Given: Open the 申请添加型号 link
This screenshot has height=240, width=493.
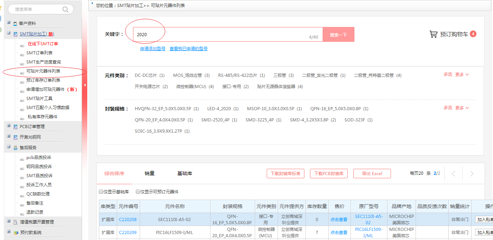Looking at the screenshot, I should click(x=153, y=49).
